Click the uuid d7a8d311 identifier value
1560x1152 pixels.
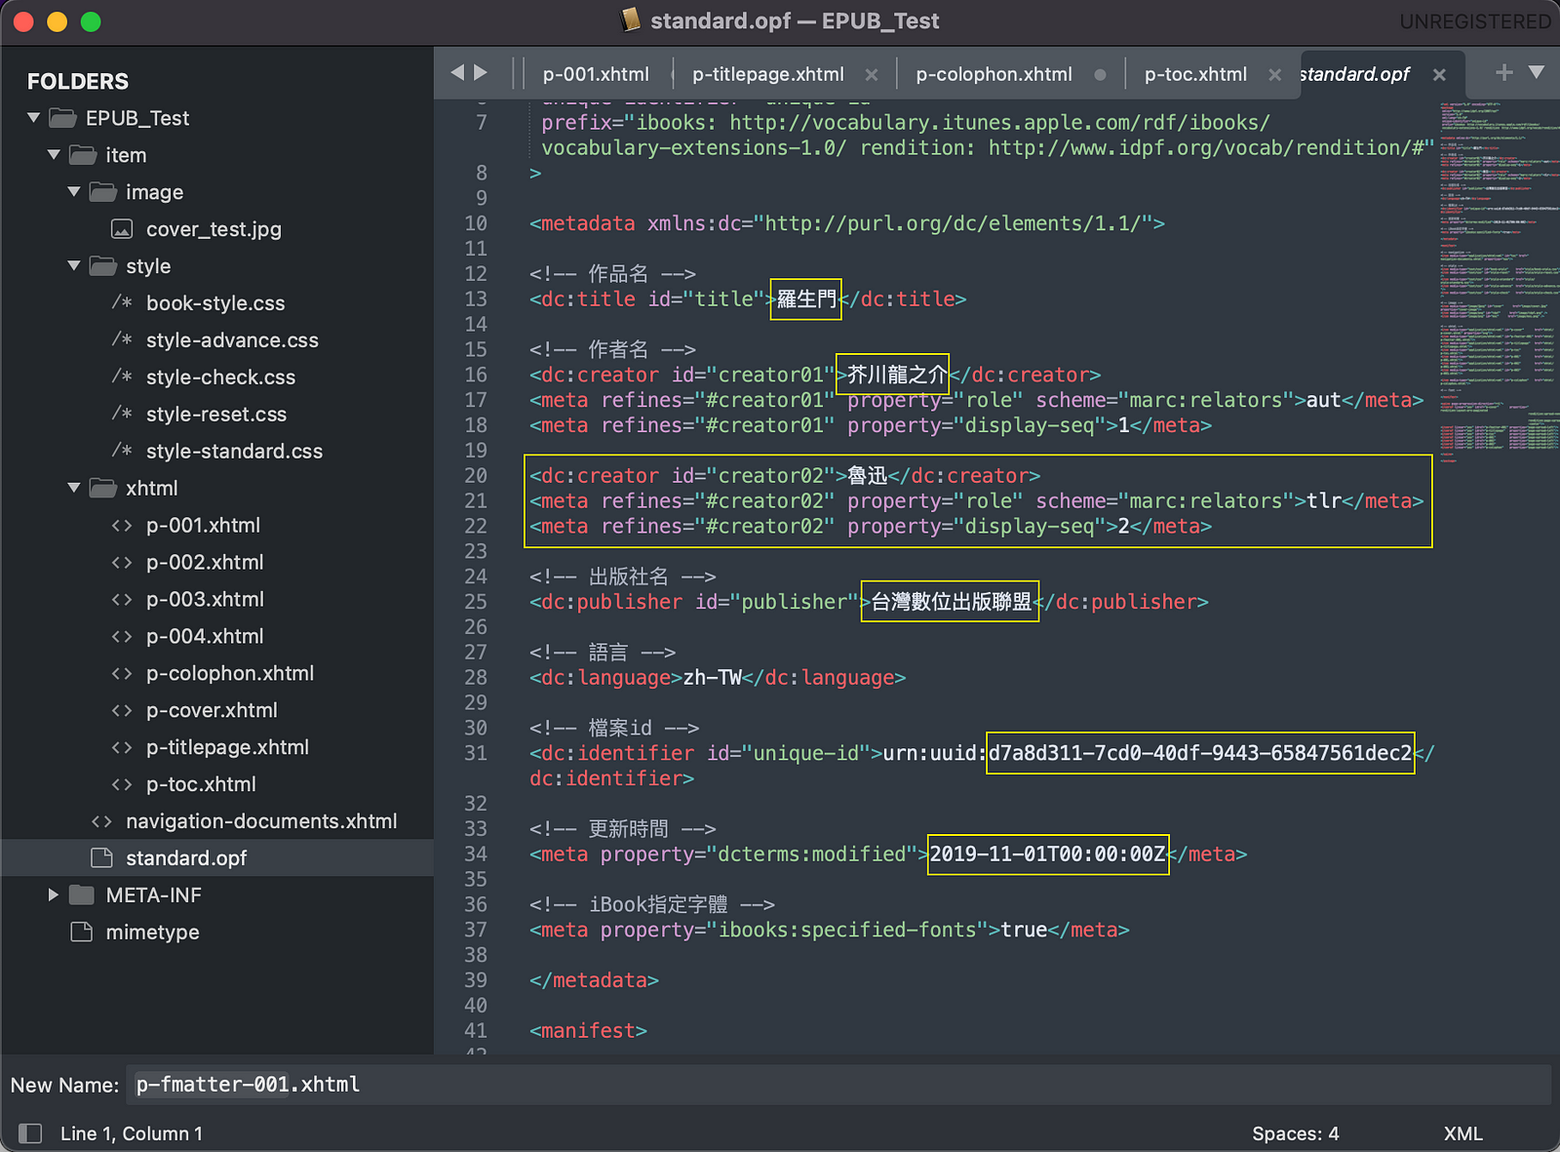coord(1200,753)
